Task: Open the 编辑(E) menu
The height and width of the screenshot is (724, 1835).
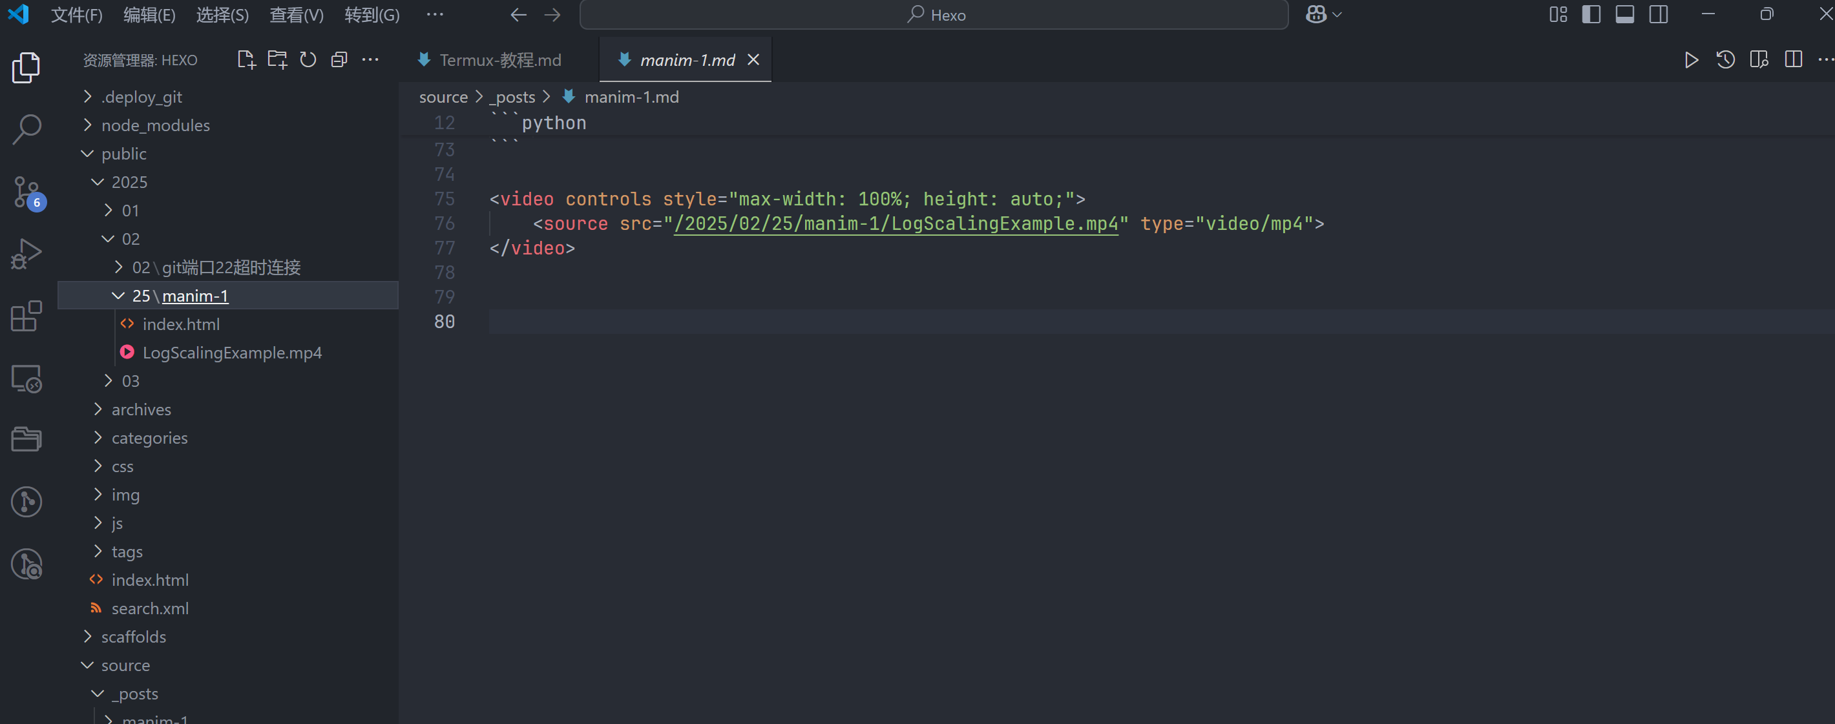Action: click(149, 15)
